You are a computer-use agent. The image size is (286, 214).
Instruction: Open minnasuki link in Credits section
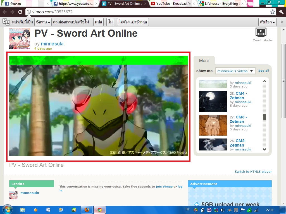point(30,193)
